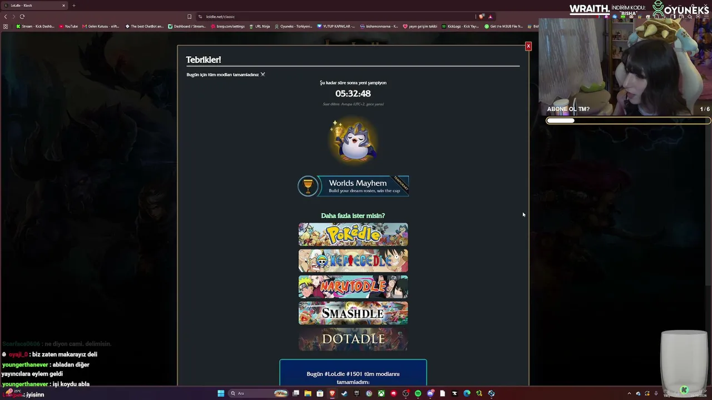Switch to Brave browser on the taskbar

[x=332, y=393]
